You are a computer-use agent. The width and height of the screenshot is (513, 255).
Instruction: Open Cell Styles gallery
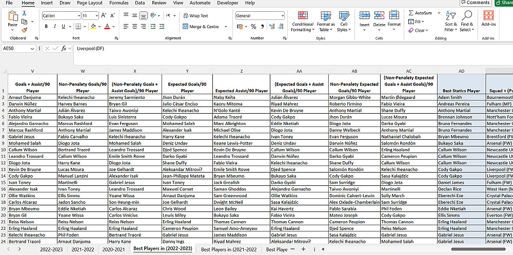click(x=344, y=22)
